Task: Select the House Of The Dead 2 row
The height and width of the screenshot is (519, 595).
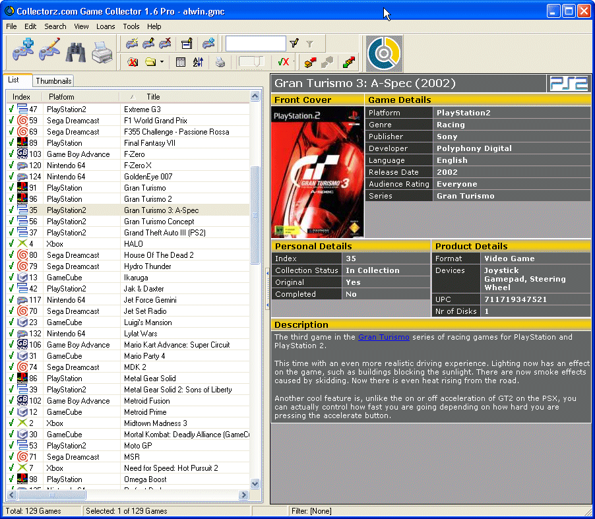Action: 128,255
